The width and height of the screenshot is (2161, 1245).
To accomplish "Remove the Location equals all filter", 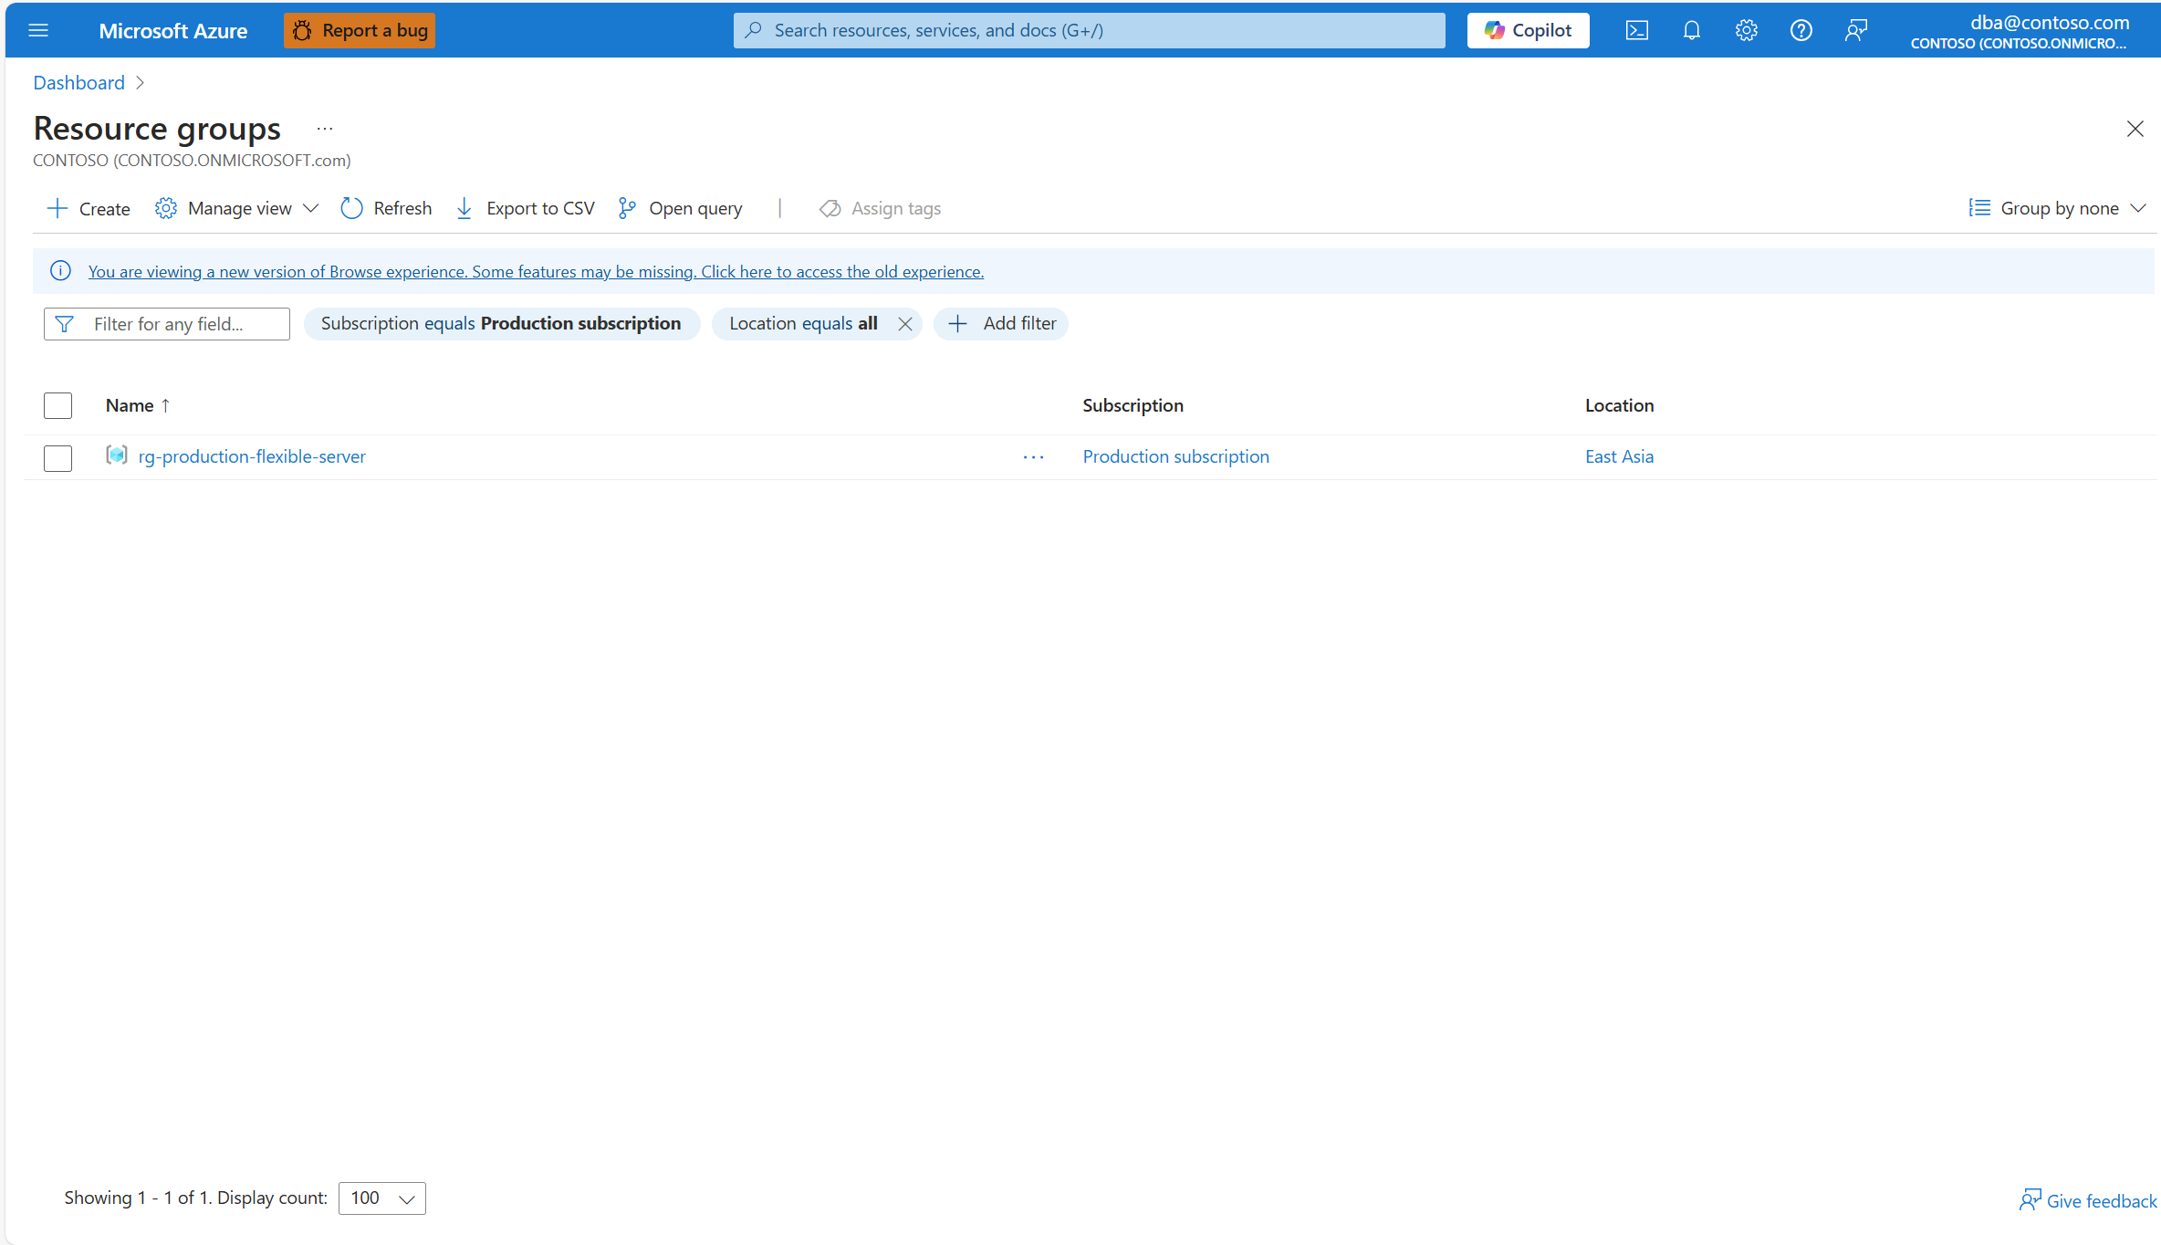I will (904, 324).
